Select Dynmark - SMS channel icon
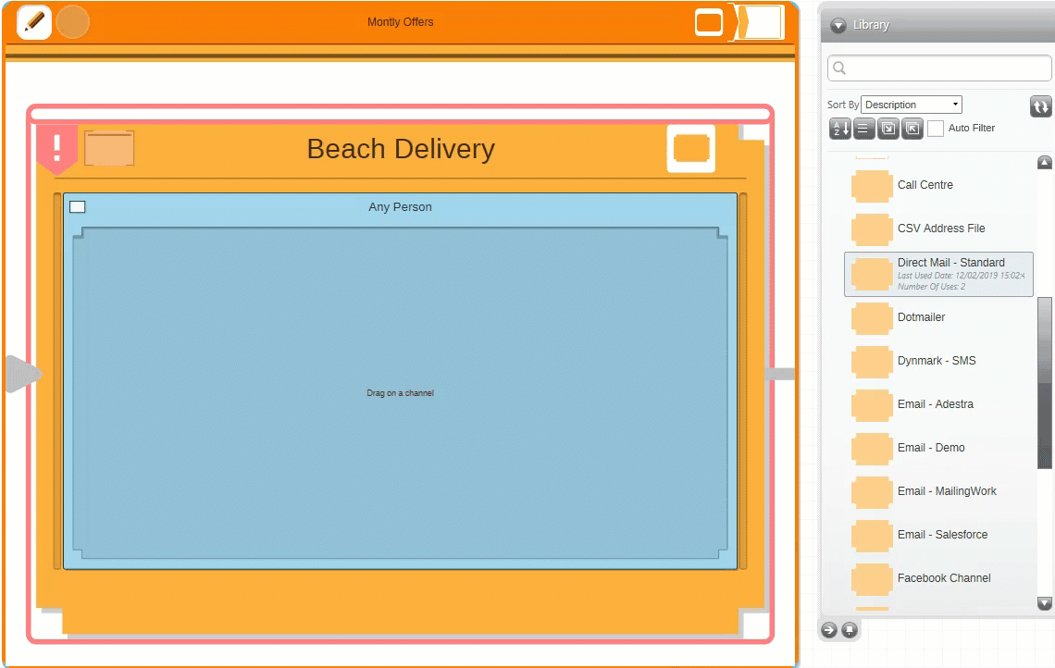The image size is (1055, 668). coord(872,362)
